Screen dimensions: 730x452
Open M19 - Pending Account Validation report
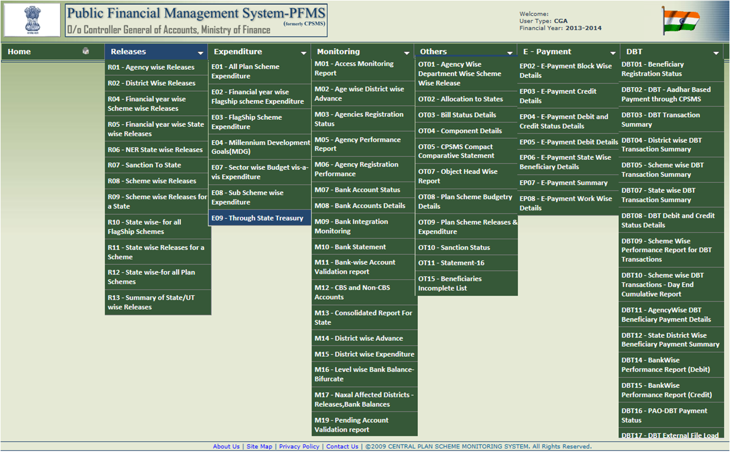364,425
